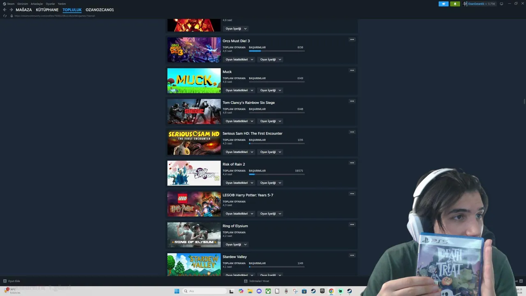Expand Oyun İstatistikleri for Orcs Must Die! 3
This screenshot has height=296, width=526.
click(239, 60)
